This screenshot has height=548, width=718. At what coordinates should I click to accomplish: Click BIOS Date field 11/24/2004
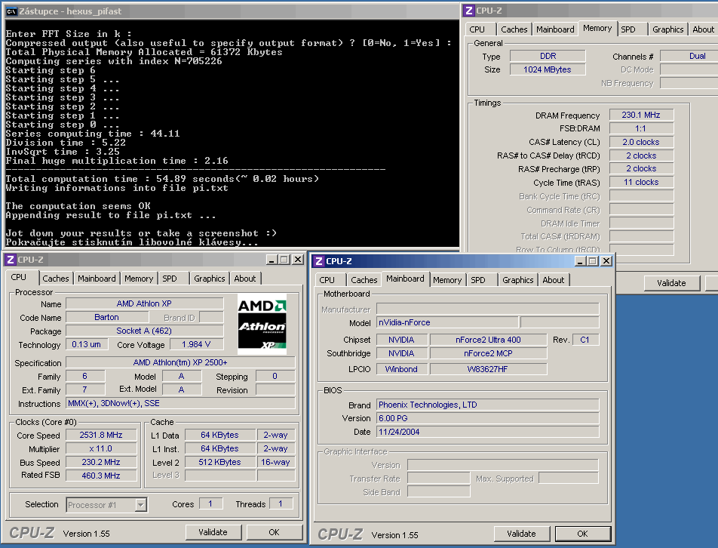click(488, 432)
